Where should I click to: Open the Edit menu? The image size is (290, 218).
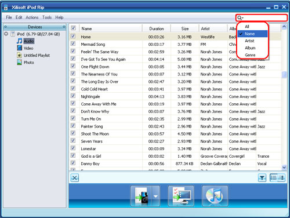19,17
